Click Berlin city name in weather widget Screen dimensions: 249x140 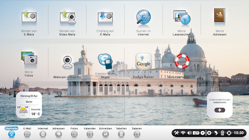[29, 102]
